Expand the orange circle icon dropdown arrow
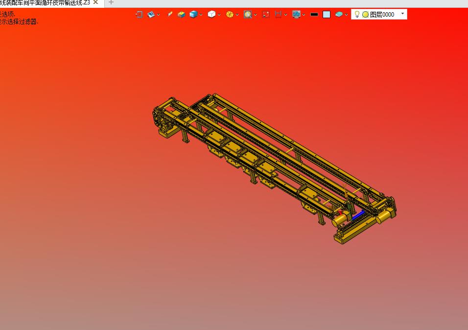468x330 pixels. [237, 15]
